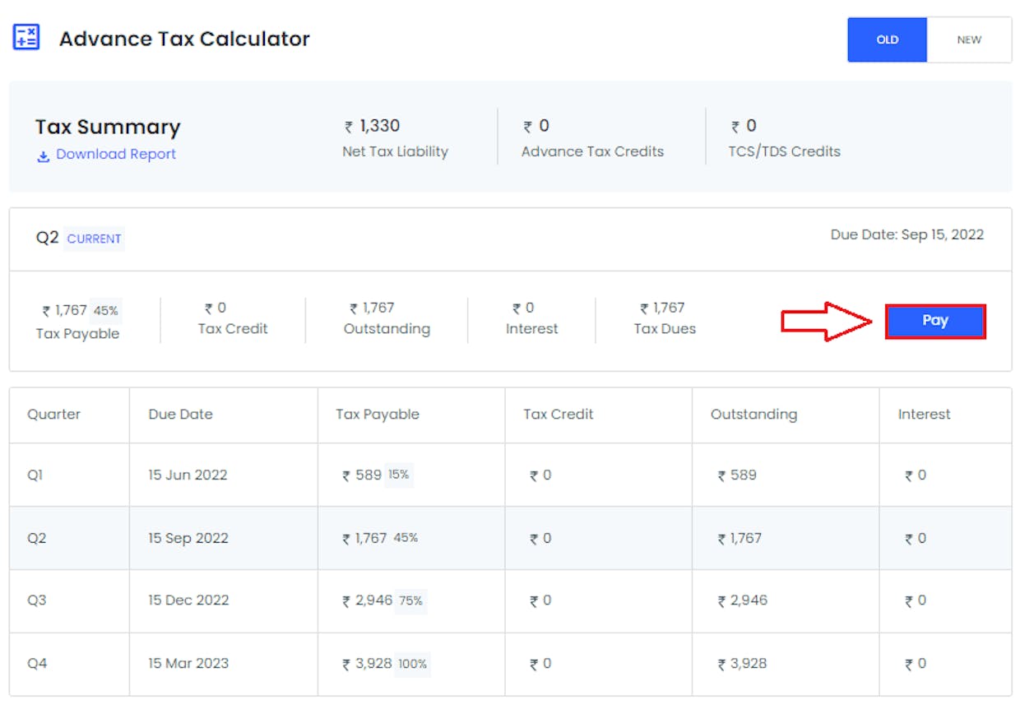This screenshot has width=1020, height=709.
Task: Click the Tax Credit label in Q2 card
Action: 233,328
